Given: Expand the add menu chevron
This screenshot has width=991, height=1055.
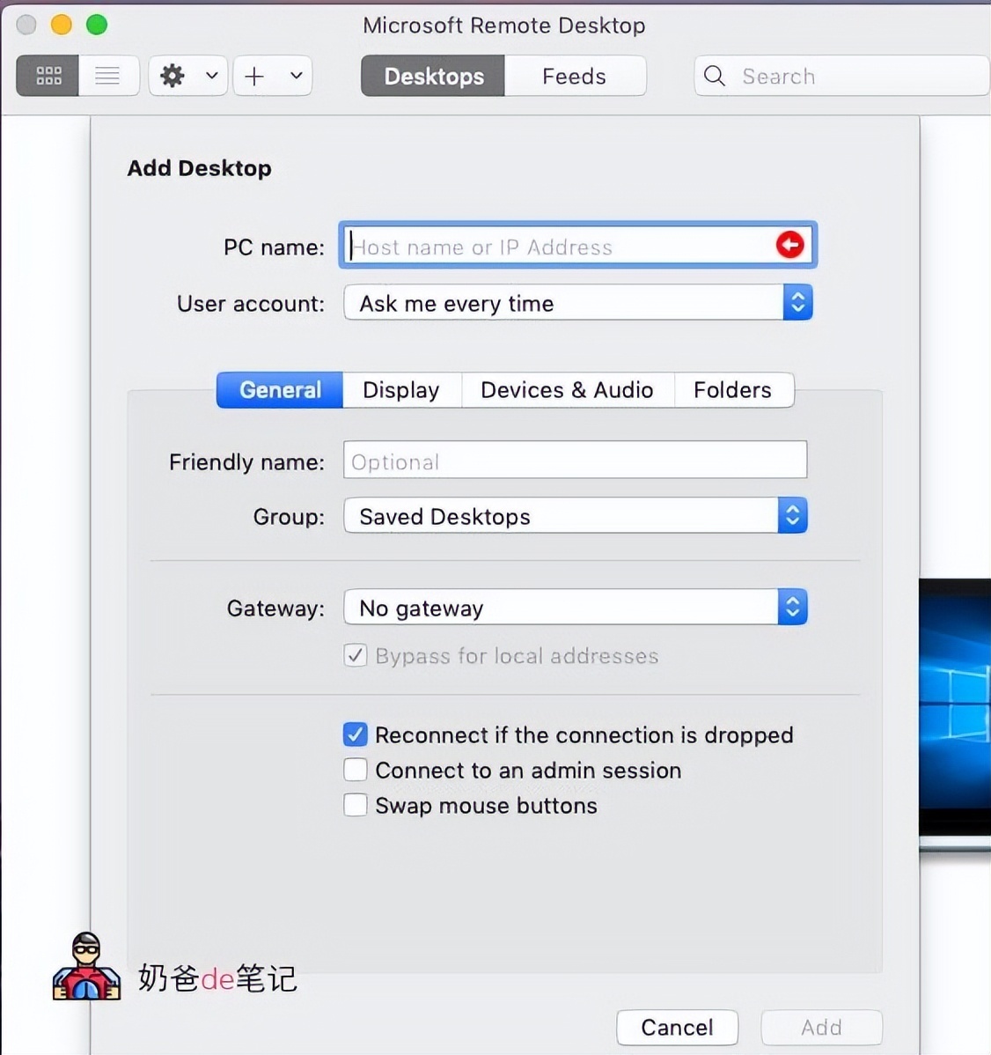Looking at the screenshot, I should pos(296,76).
